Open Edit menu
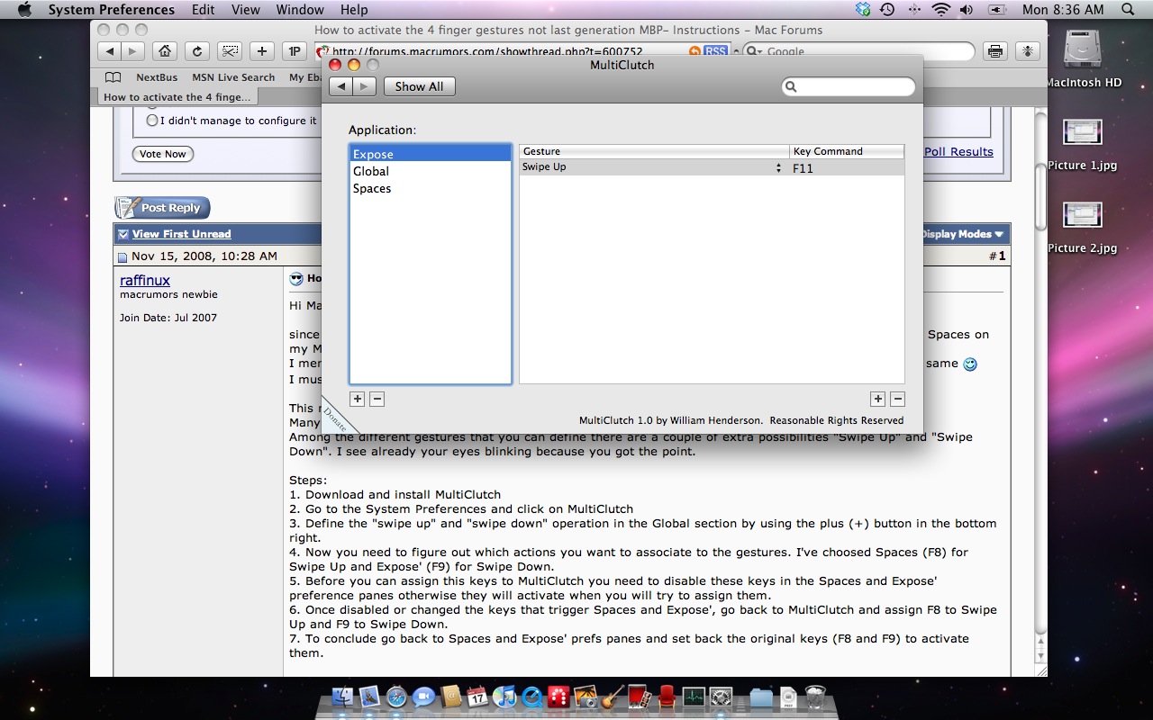The height and width of the screenshot is (720, 1153). tap(204, 10)
